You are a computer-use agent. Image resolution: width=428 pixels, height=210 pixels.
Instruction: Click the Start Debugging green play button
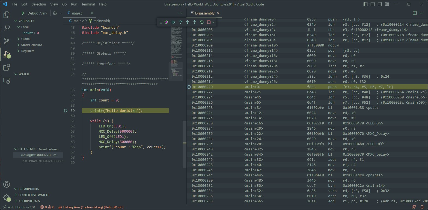tap(23, 13)
